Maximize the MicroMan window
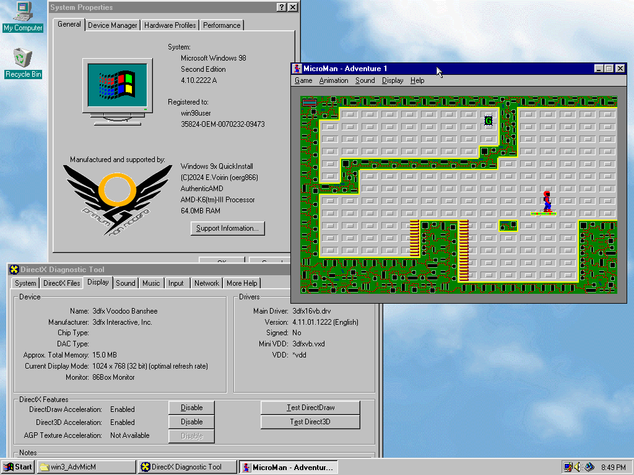 609,69
